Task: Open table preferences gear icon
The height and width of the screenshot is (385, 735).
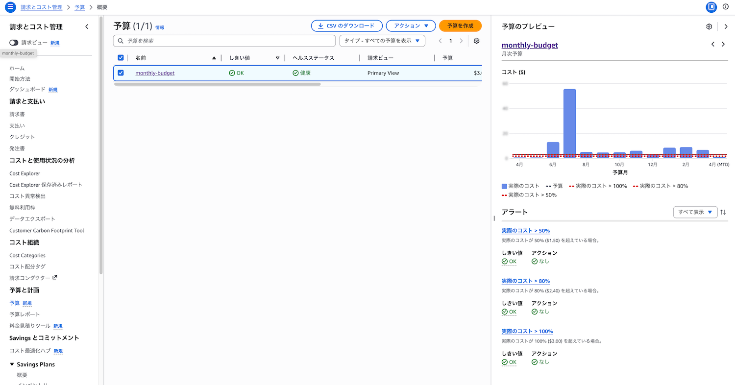Action: 476,41
